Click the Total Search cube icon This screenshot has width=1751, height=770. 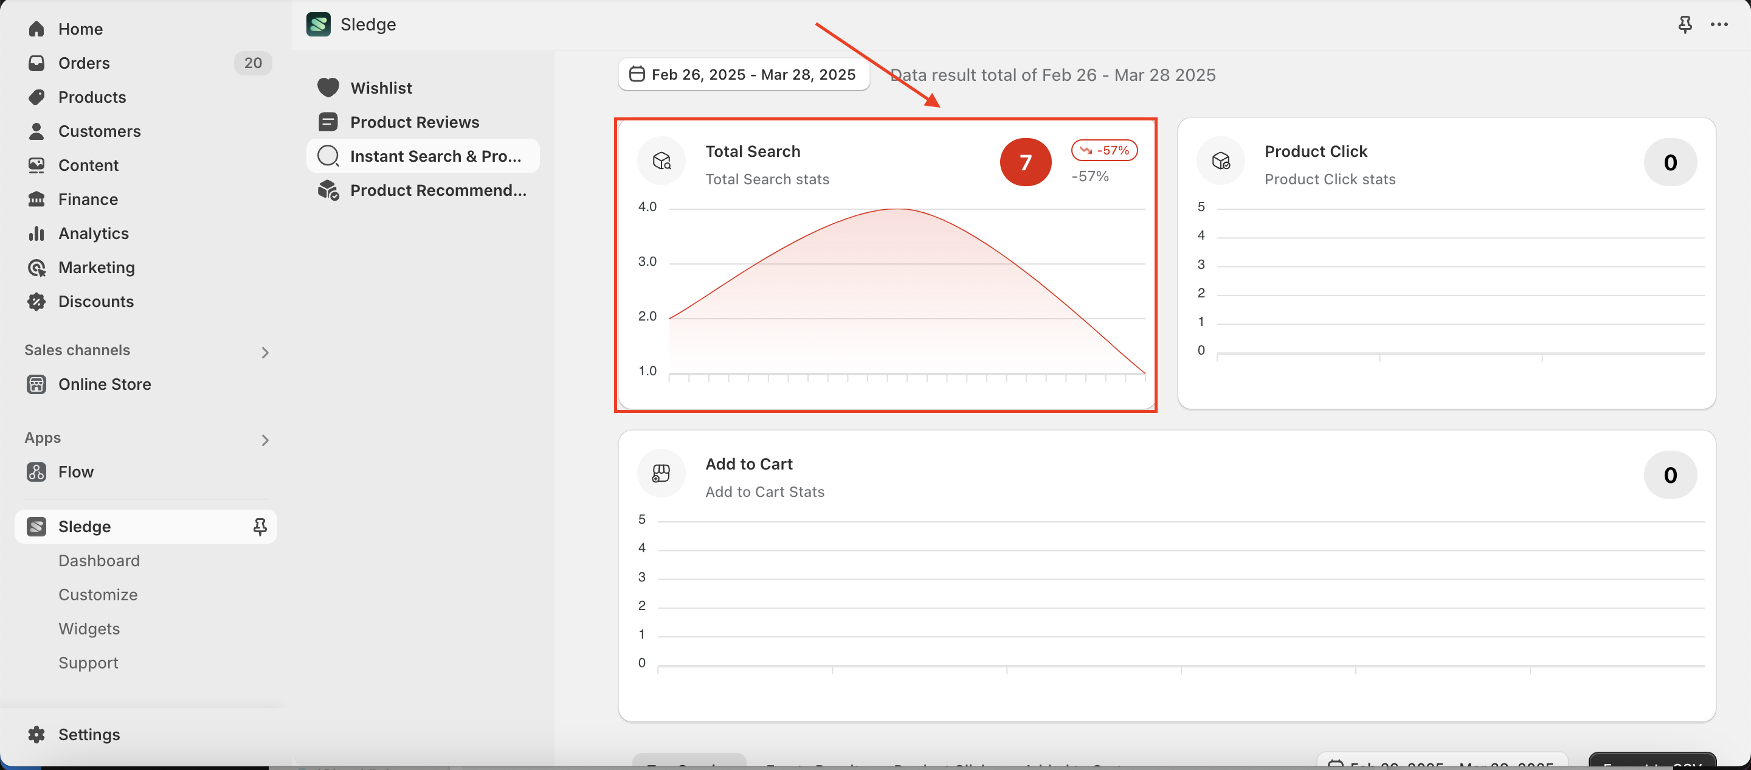pyautogui.click(x=661, y=161)
